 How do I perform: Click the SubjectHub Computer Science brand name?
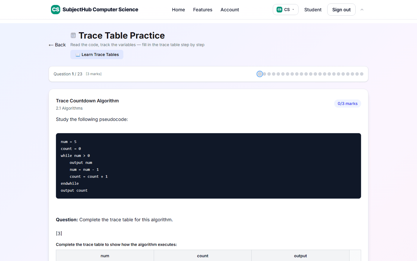pyautogui.click(x=100, y=10)
